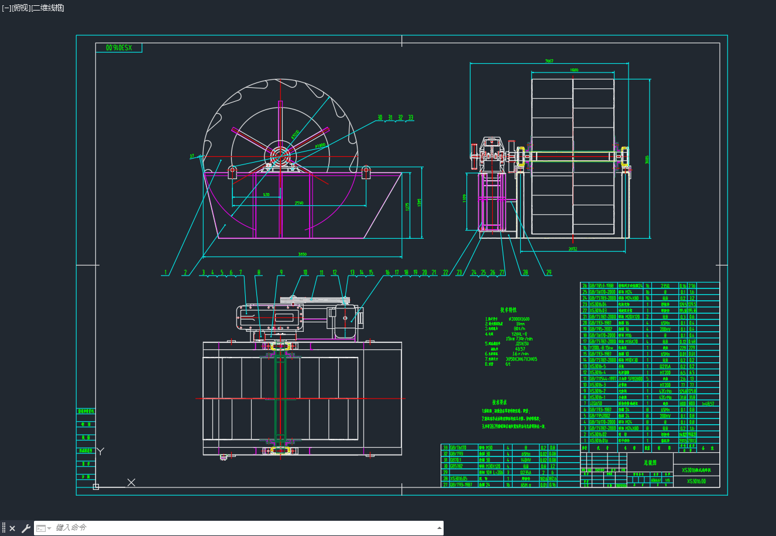Open the customize wrench on command line
Image resolution: width=776 pixels, height=536 pixels.
pos(26,528)
